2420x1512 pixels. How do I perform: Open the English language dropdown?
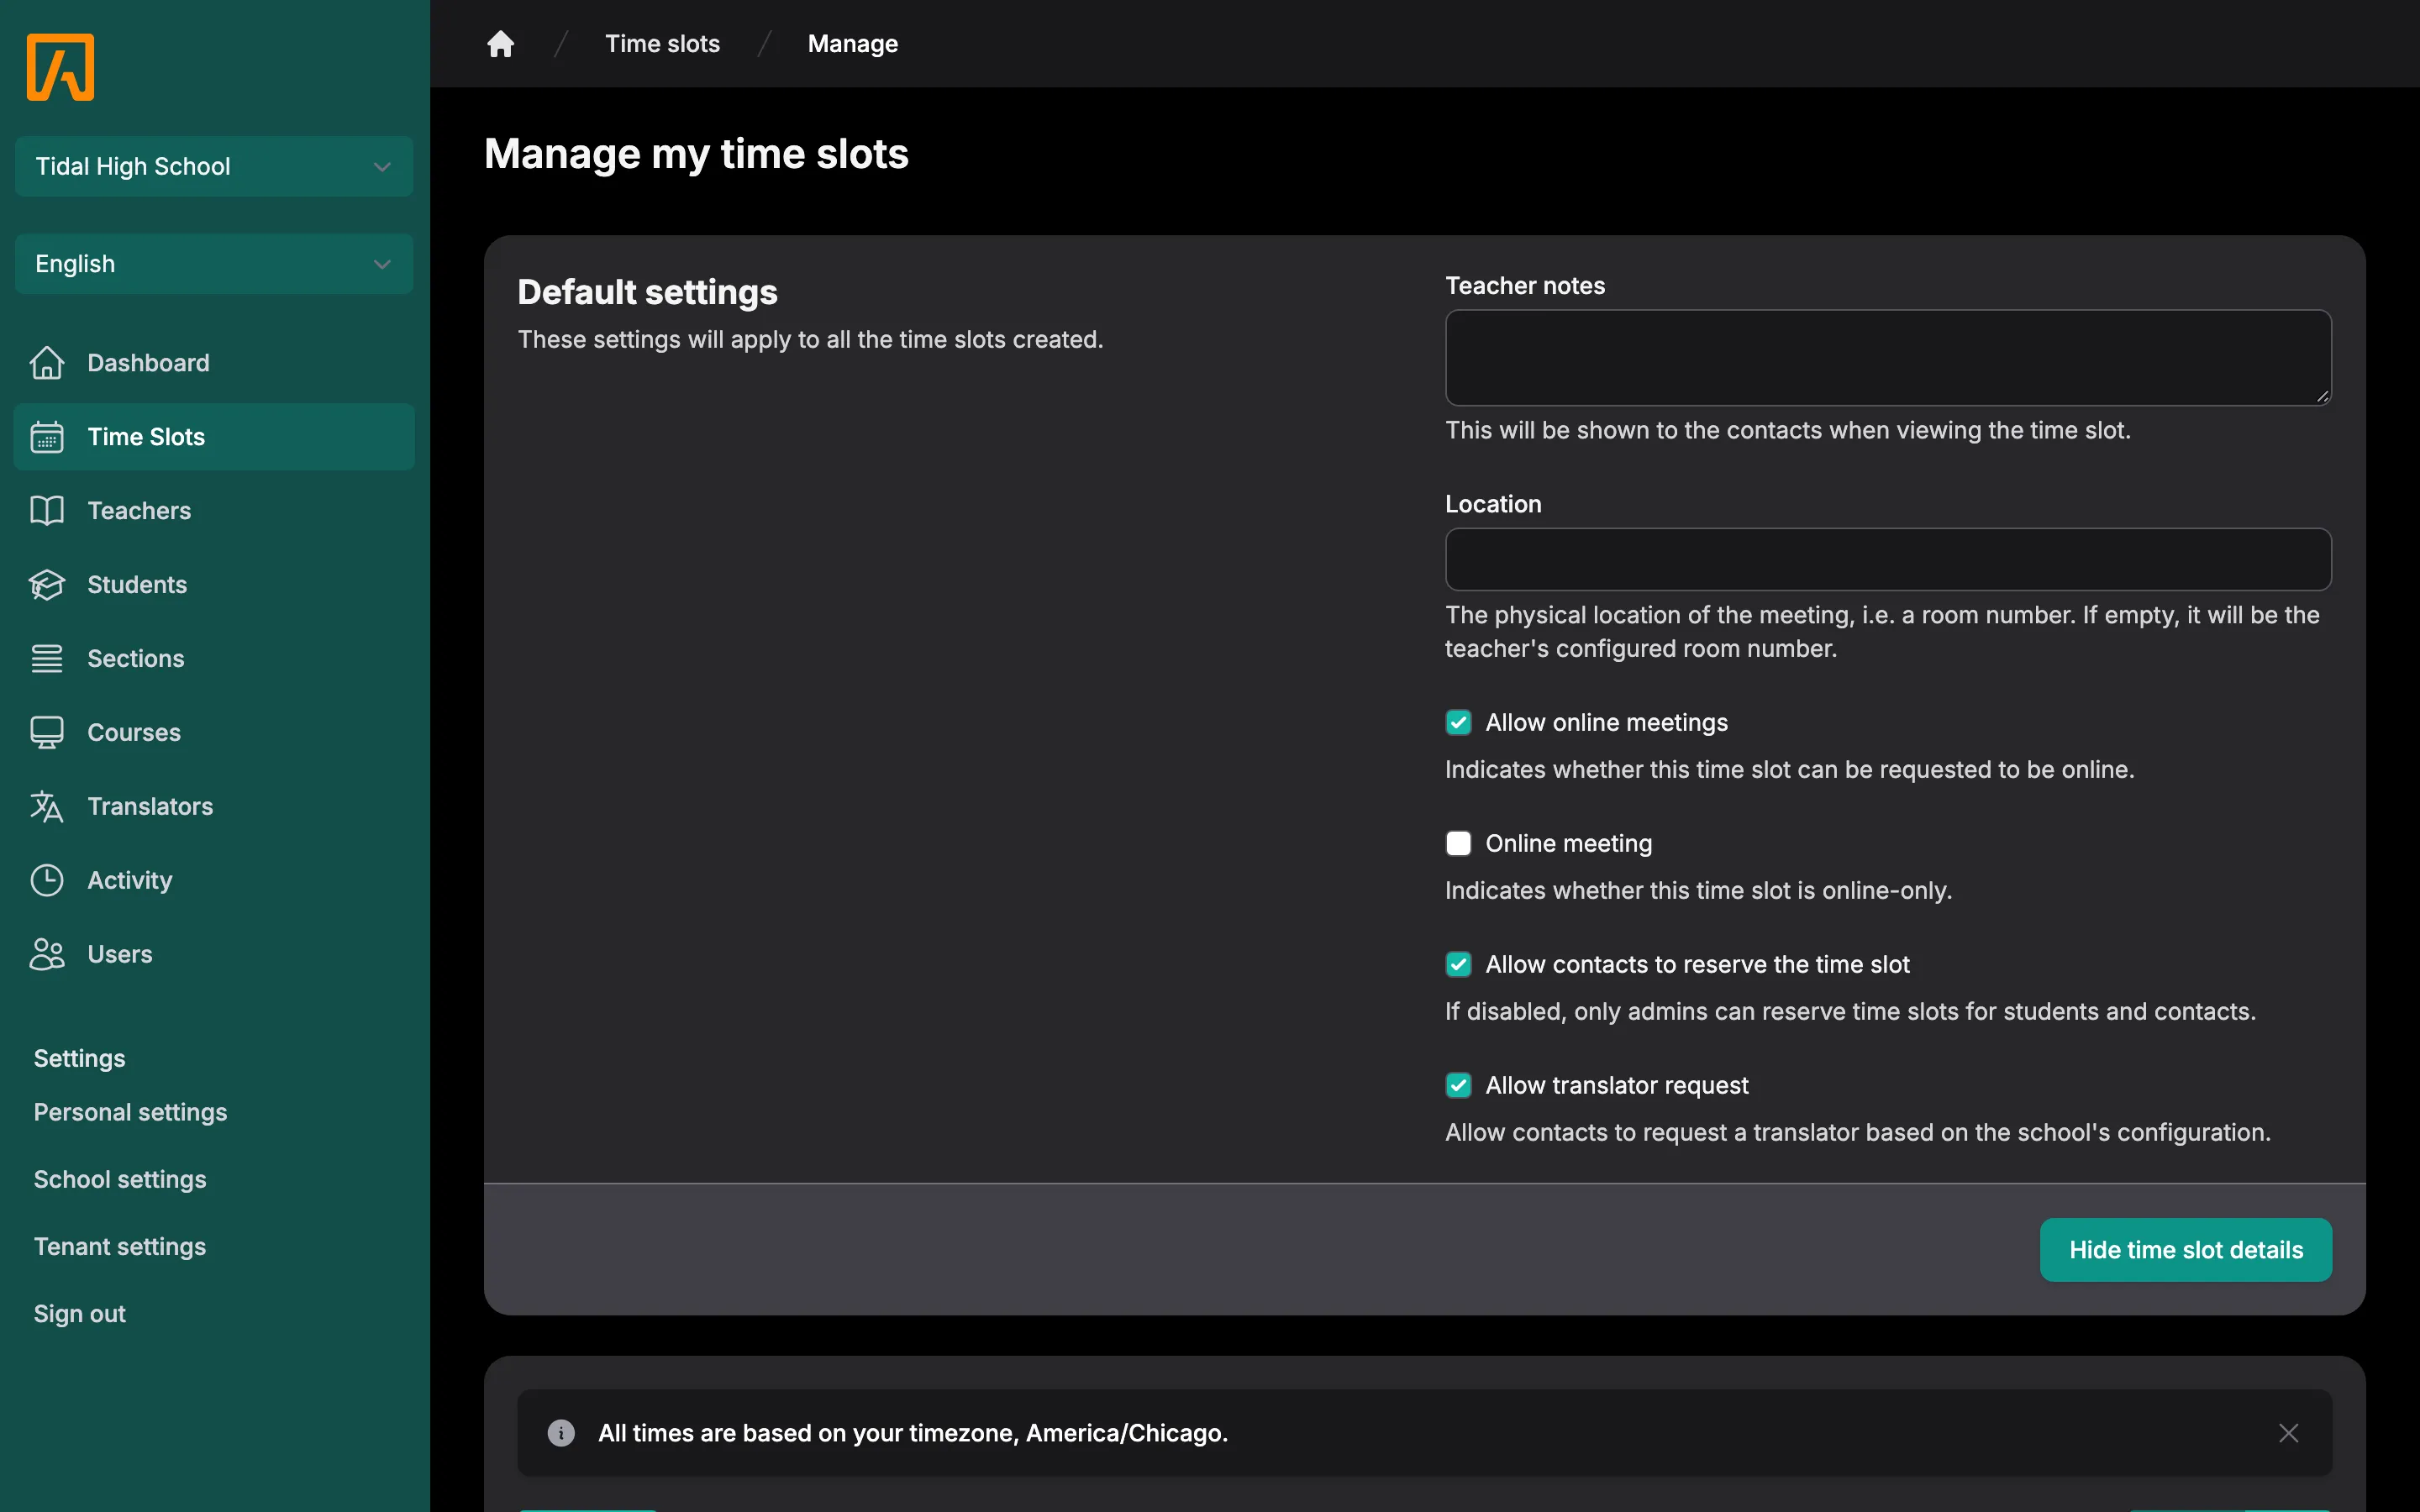coord(214,264)
